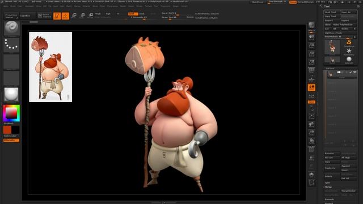Click the Scale view icon in right shelf
Image resolution: width=363 pixels, height=204 pixels.
pos(311,133)
